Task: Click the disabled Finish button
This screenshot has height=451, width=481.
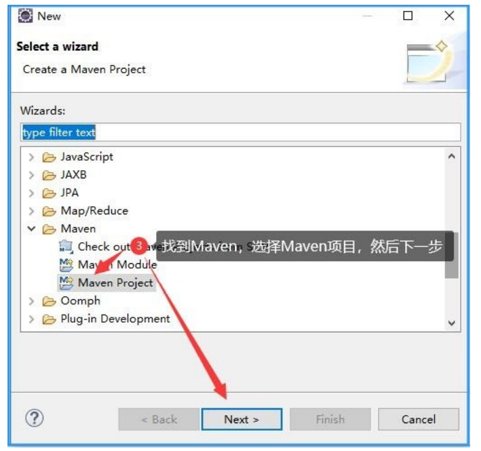Action: (330, 419)
